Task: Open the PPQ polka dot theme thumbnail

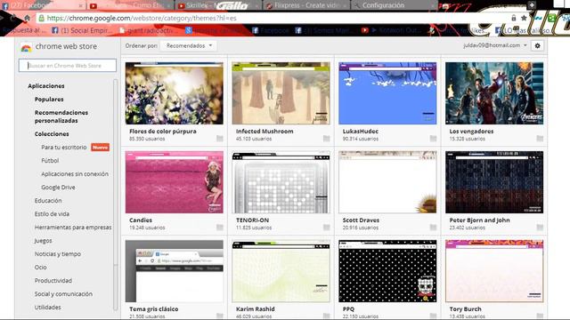Action: click(x=387, y=271)
